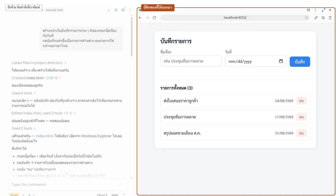Open the chat header three-dots menu
336x196 pixels.
pyautogui.click(x=130, y=10)
